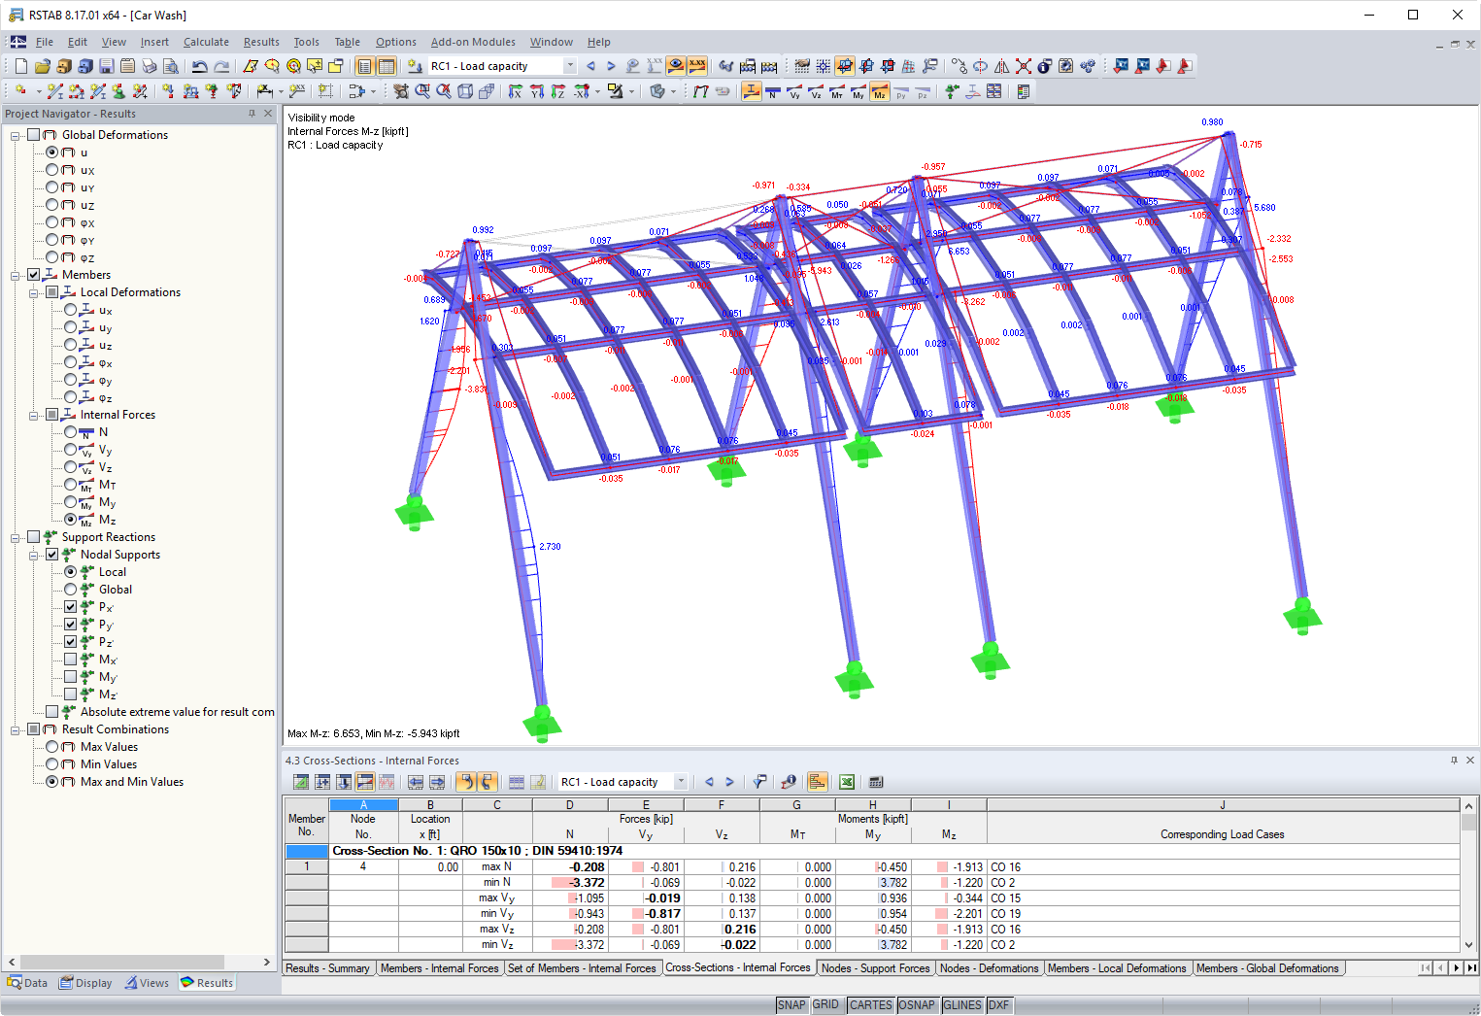Open the RC1 - Load capacity dropdown in toolbar
Viewport: 1481px width, 1016px height.
tap(571, 65)
